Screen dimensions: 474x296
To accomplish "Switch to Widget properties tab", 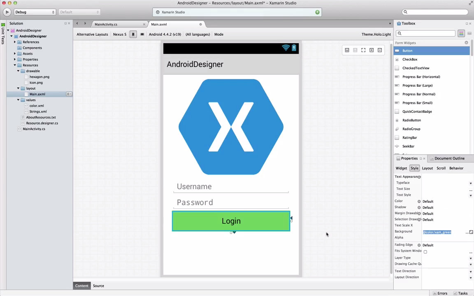I will 401,168.
